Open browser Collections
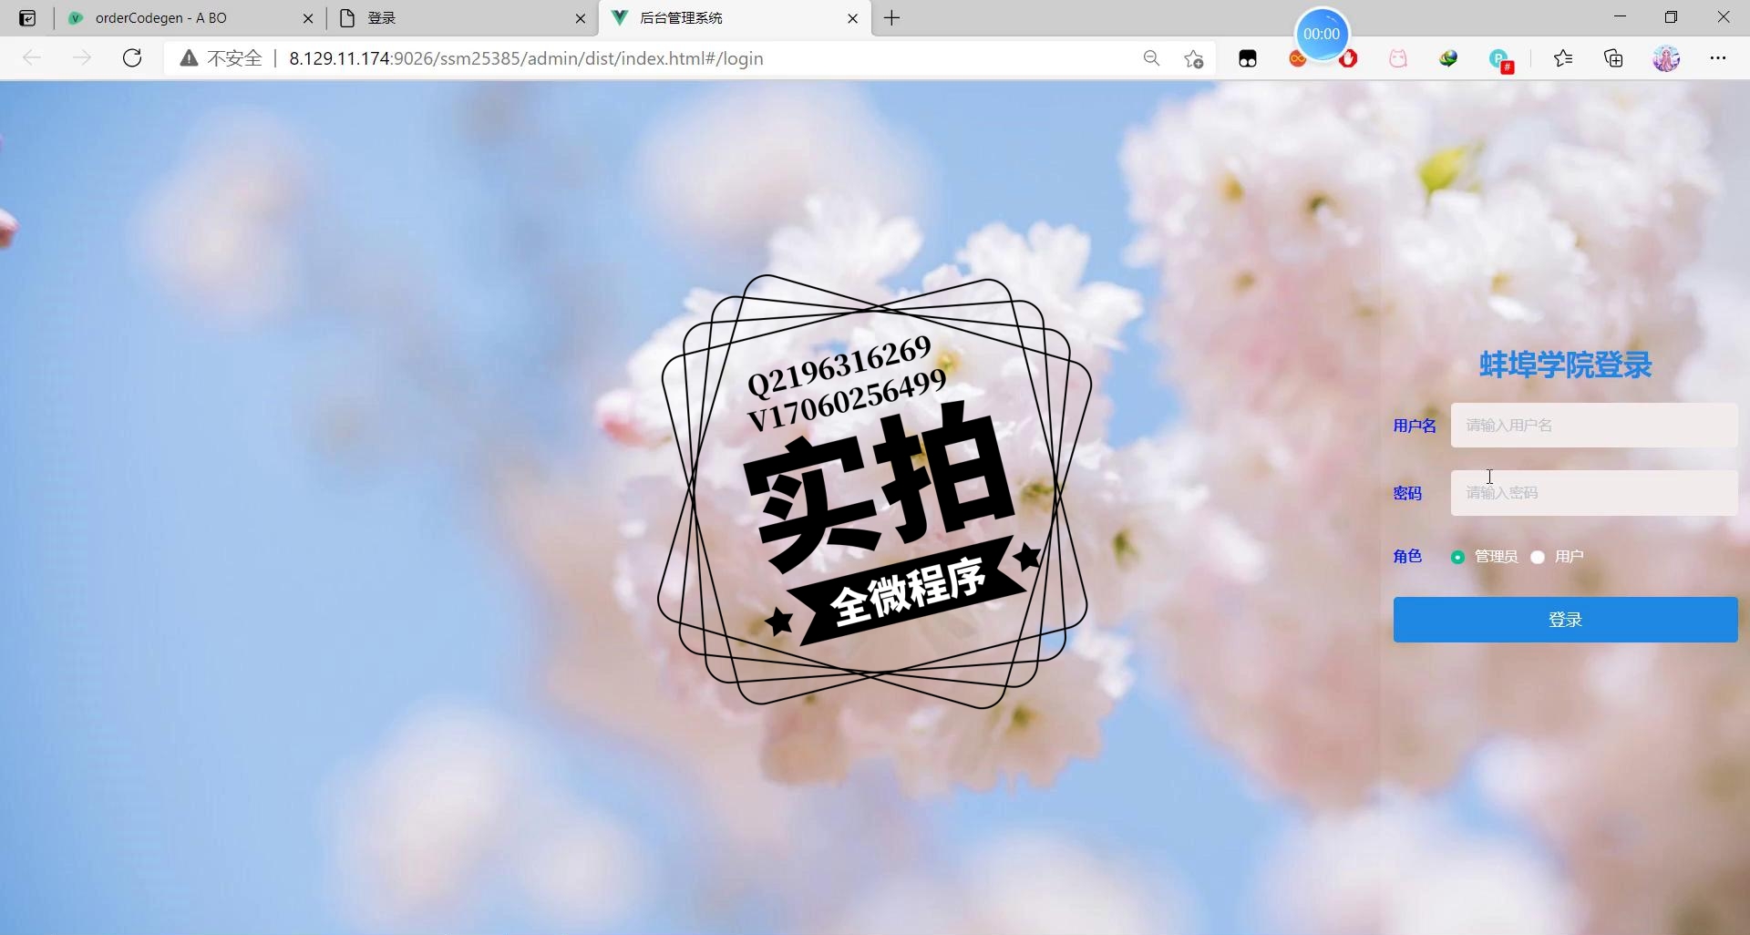This screenshot has height=935, width=1750. (x=1614, y=58)
